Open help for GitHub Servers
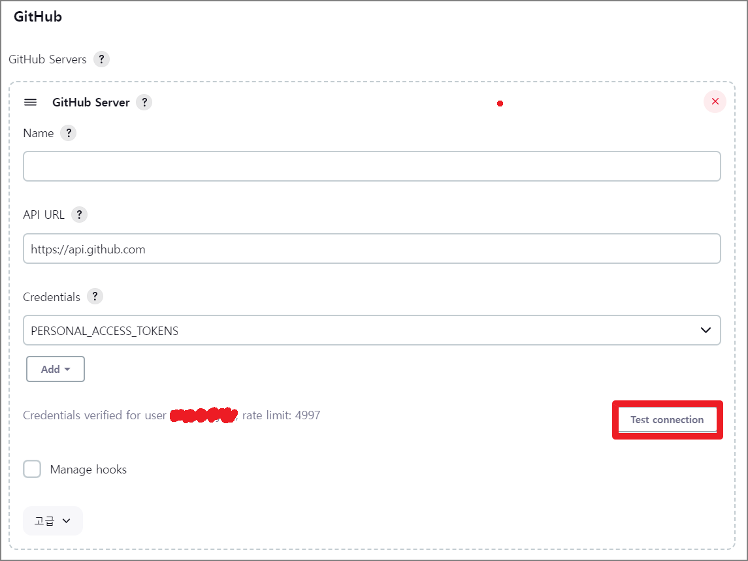Screen dimensions: 748x561 point(101,59)
